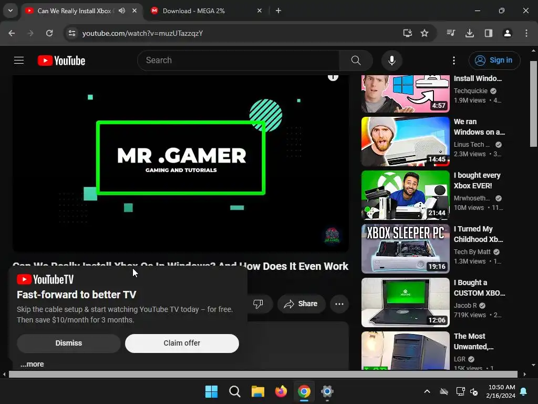
Task: Claim the YouTube TV offer
Action: 182,343
